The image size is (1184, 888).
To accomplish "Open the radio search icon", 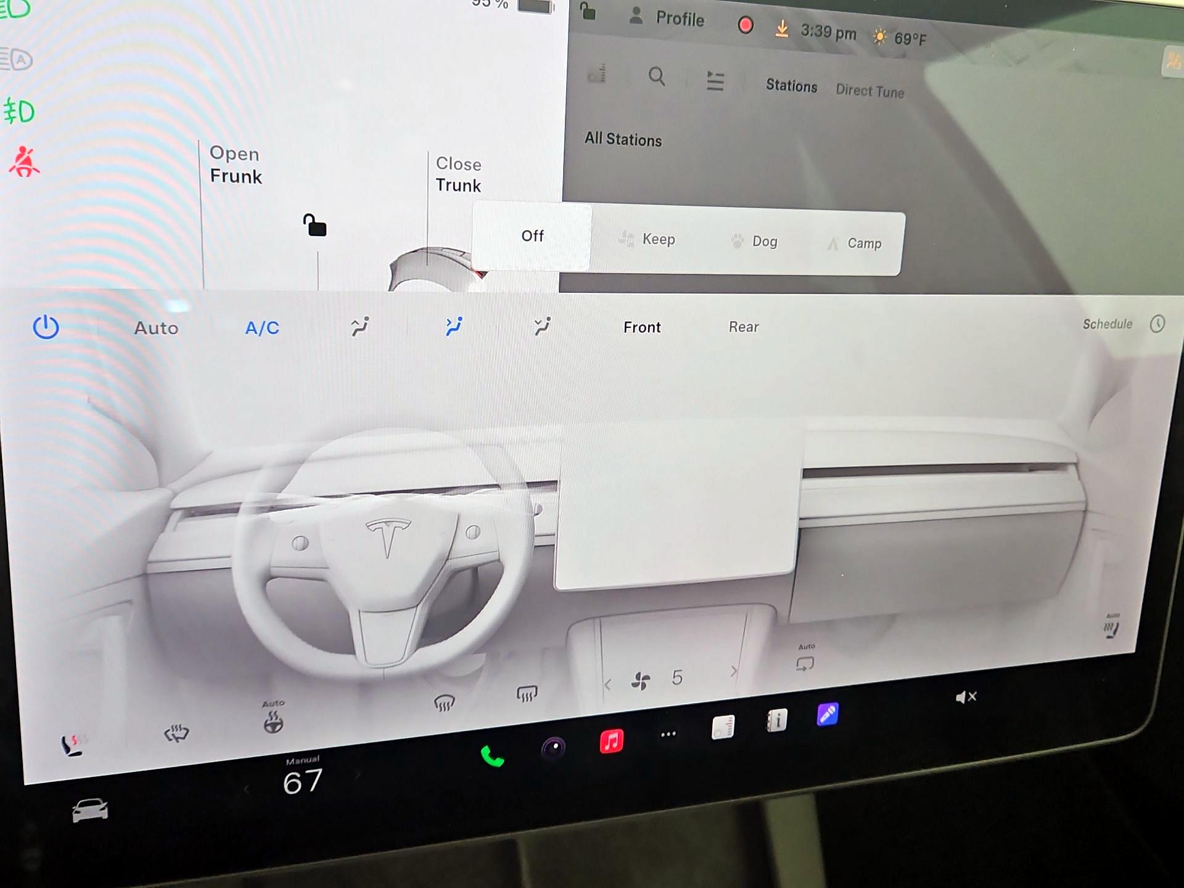I will [x=657, y=76].
